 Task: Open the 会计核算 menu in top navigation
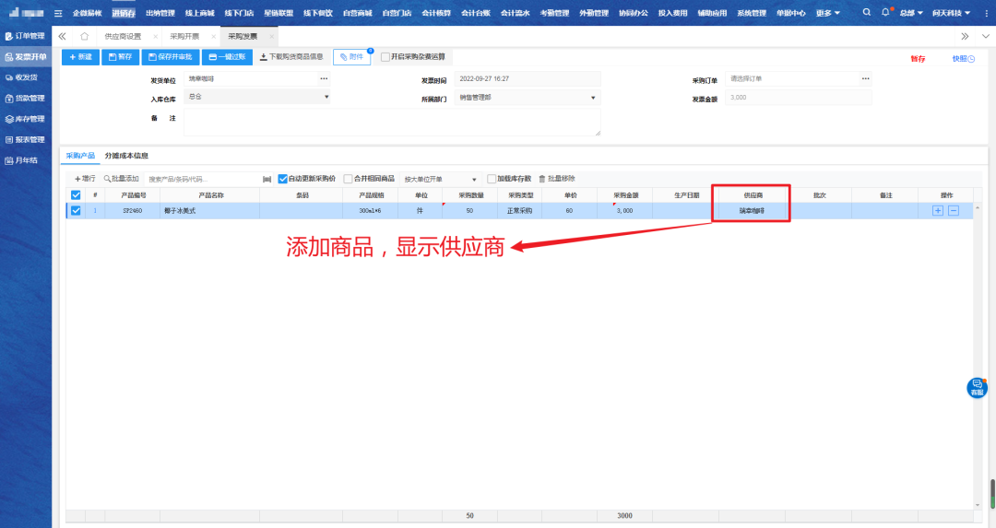click(x=435, y=13)
